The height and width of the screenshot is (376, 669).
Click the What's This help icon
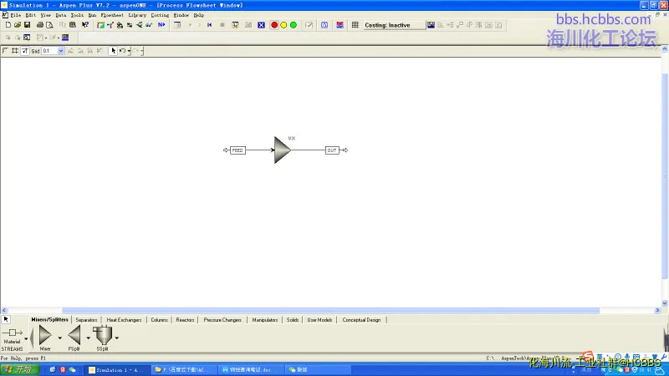click(x=85, y=25)
